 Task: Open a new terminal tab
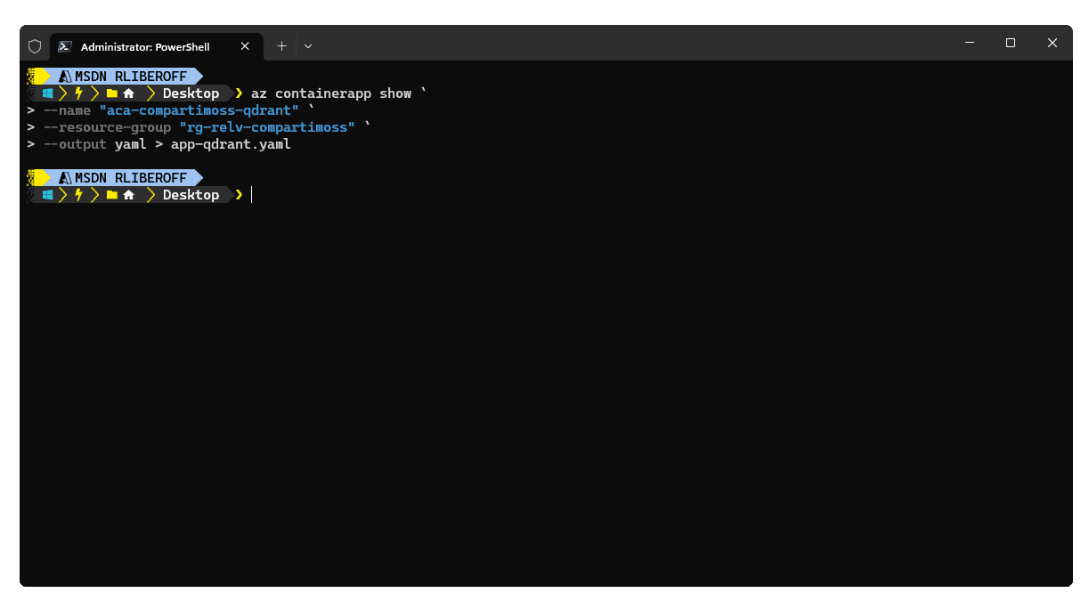click(x=281, y=46)
